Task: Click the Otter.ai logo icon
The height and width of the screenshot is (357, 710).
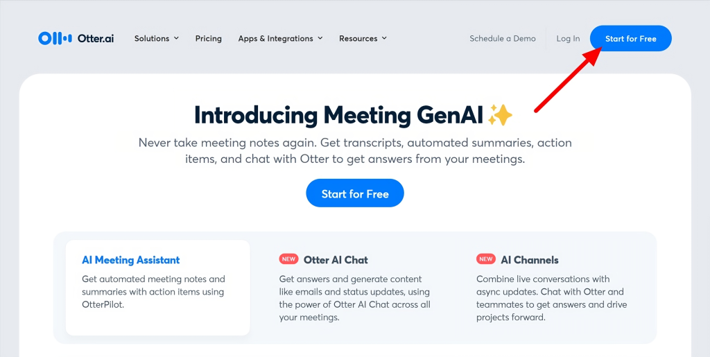Action: coord(55,38)
